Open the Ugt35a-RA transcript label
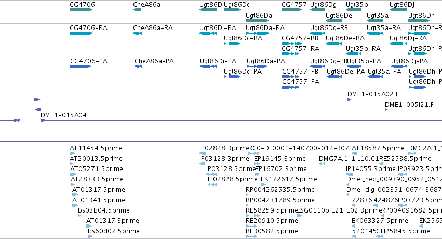442x239 pixels. 384,28
